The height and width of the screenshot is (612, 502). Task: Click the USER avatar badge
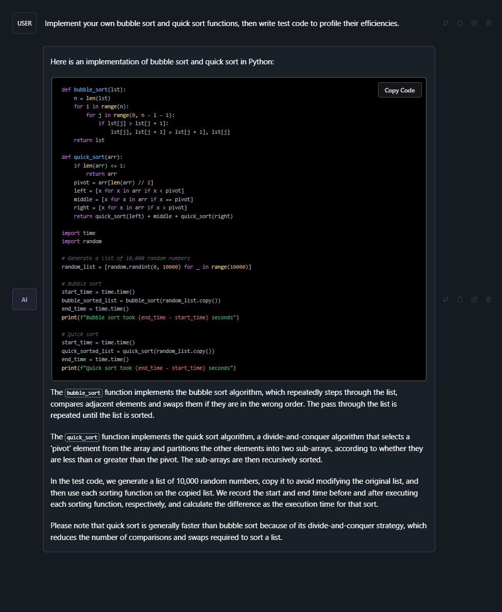tap(24, 23)
